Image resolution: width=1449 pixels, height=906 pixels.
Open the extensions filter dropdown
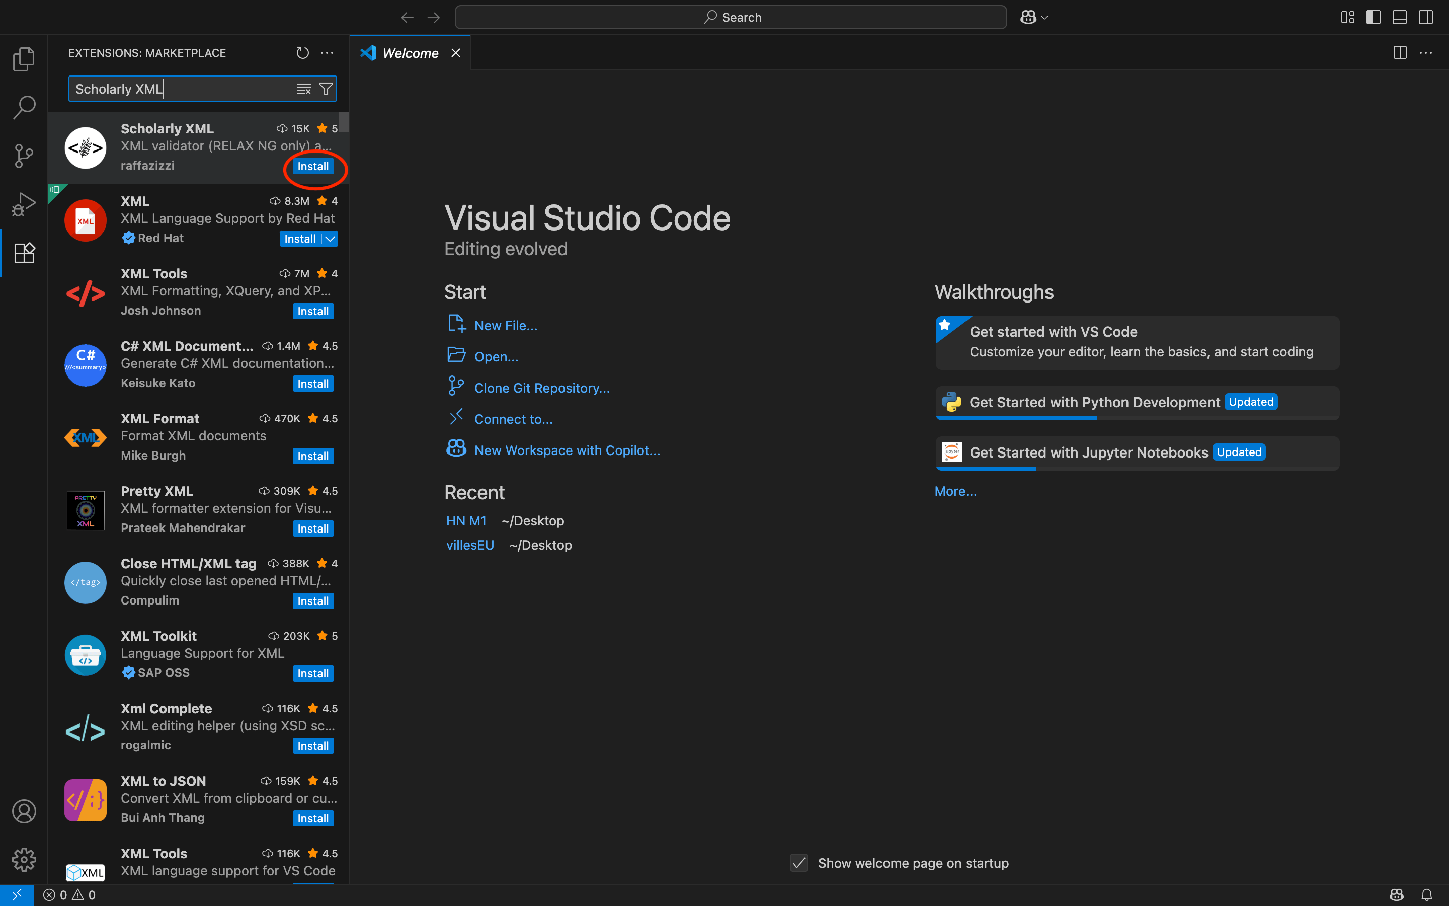tap(326, 88)
